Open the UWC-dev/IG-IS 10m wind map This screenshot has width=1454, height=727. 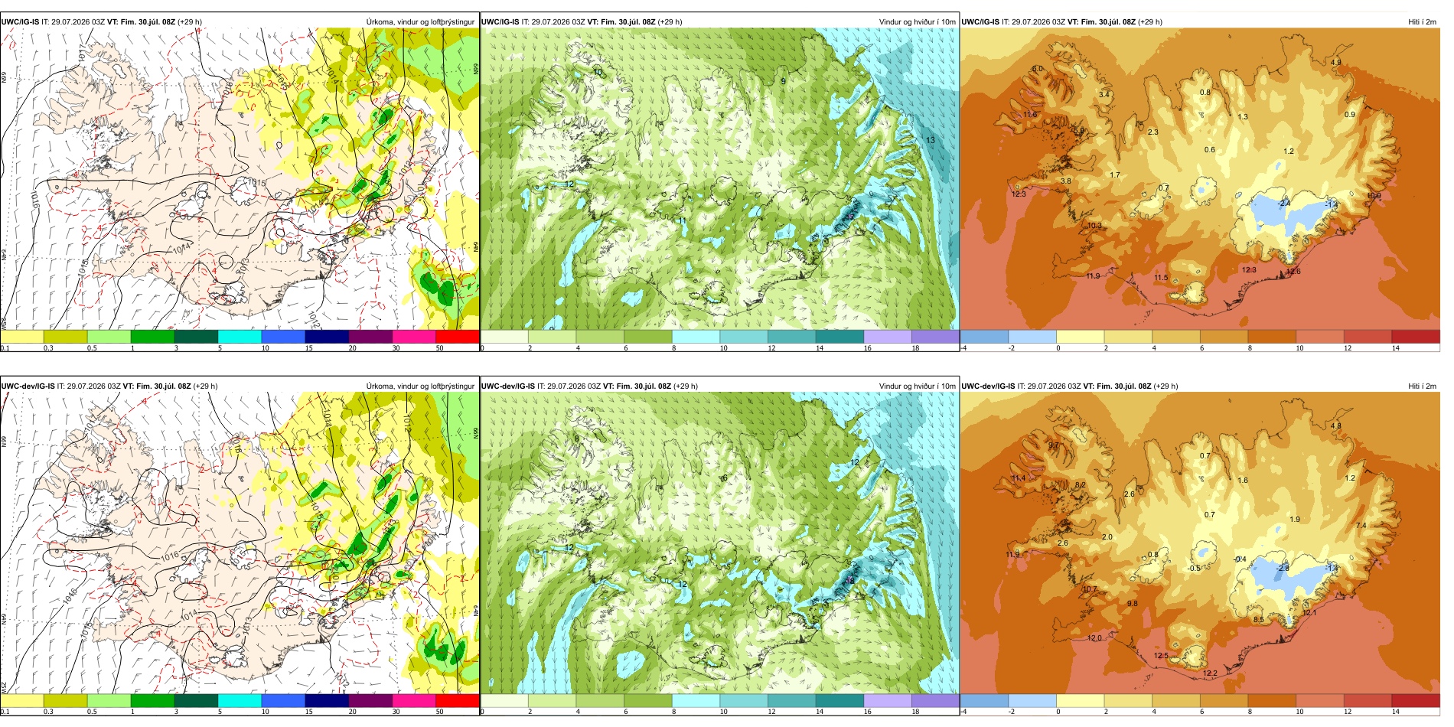[719, 543]
